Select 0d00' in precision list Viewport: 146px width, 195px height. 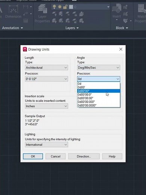98,87
